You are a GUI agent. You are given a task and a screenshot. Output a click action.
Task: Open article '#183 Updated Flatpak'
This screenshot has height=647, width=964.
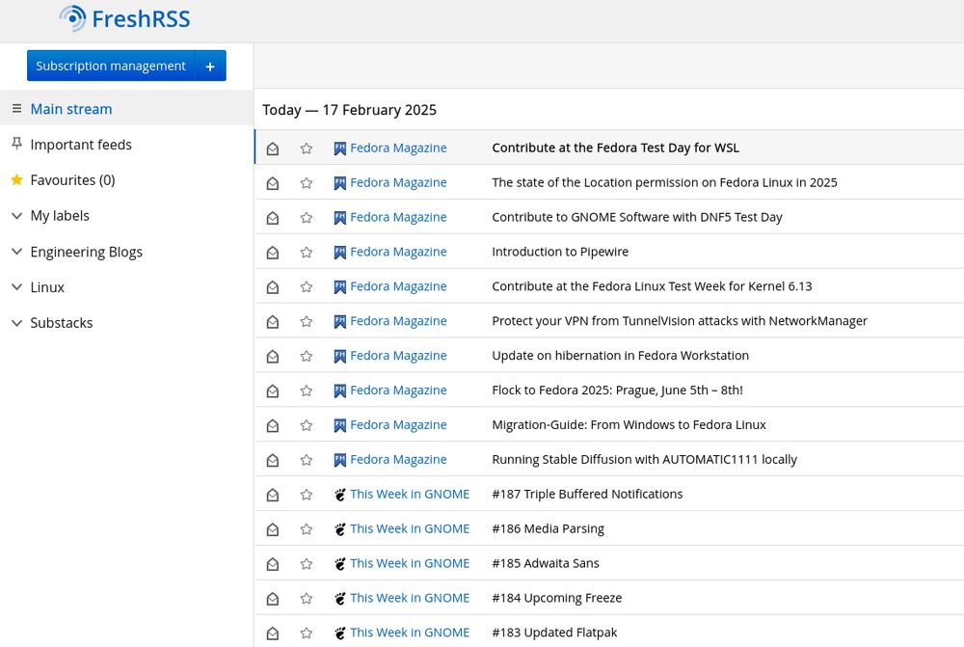(x=554, y=633)
